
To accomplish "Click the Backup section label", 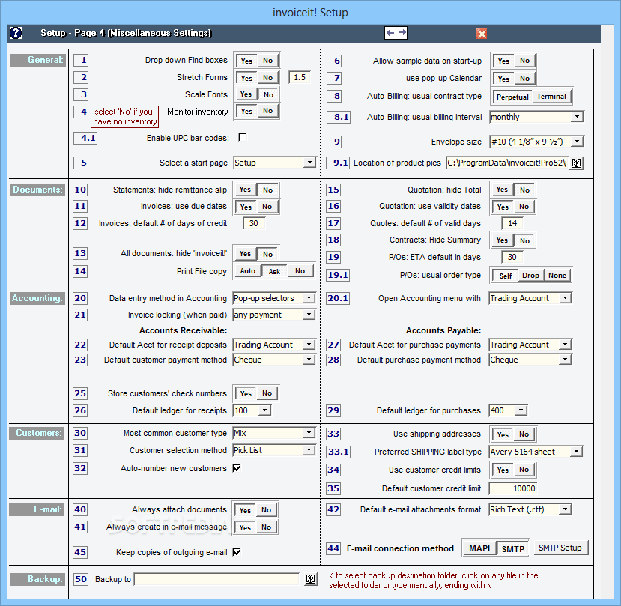I will pyautogui.click(x=37, y=579).
